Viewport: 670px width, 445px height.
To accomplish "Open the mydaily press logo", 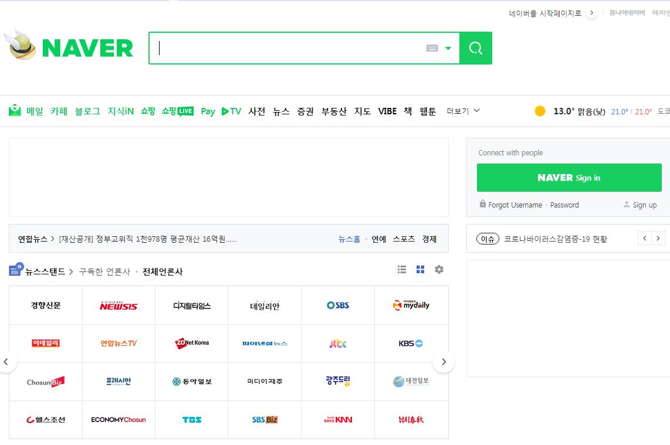I will (x=411, y=305).
